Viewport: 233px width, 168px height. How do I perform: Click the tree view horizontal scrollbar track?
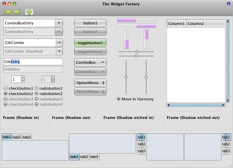click(196, 105)
